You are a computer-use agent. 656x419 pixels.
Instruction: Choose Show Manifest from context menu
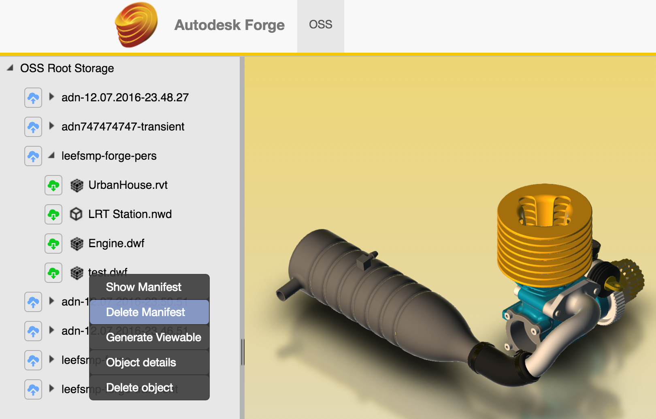[x=149, y=287]
